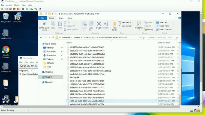Viewport: 205px width, 115px height.
Task: Open the Recycle Bin desktop icon
Action: [x=6, y=18]
